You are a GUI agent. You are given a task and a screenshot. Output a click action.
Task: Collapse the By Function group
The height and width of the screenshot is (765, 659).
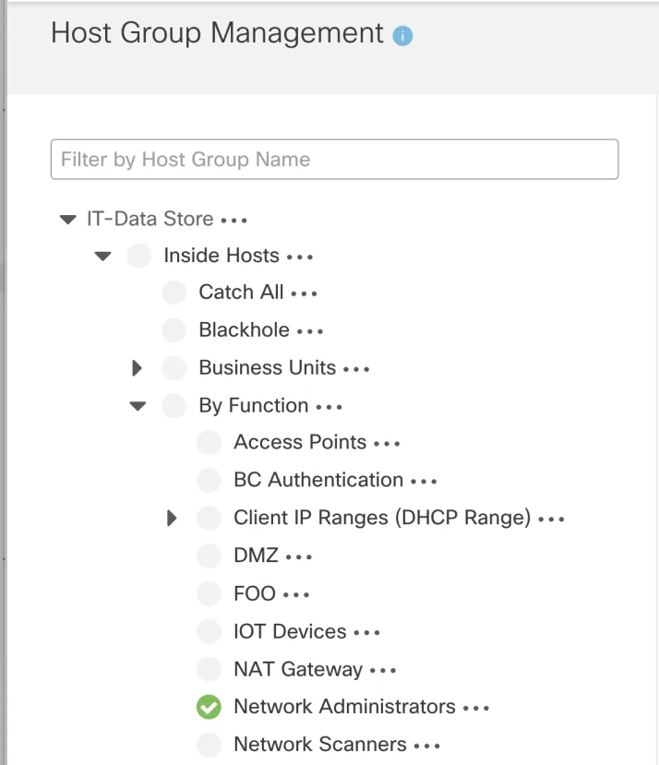pos(138,406)
